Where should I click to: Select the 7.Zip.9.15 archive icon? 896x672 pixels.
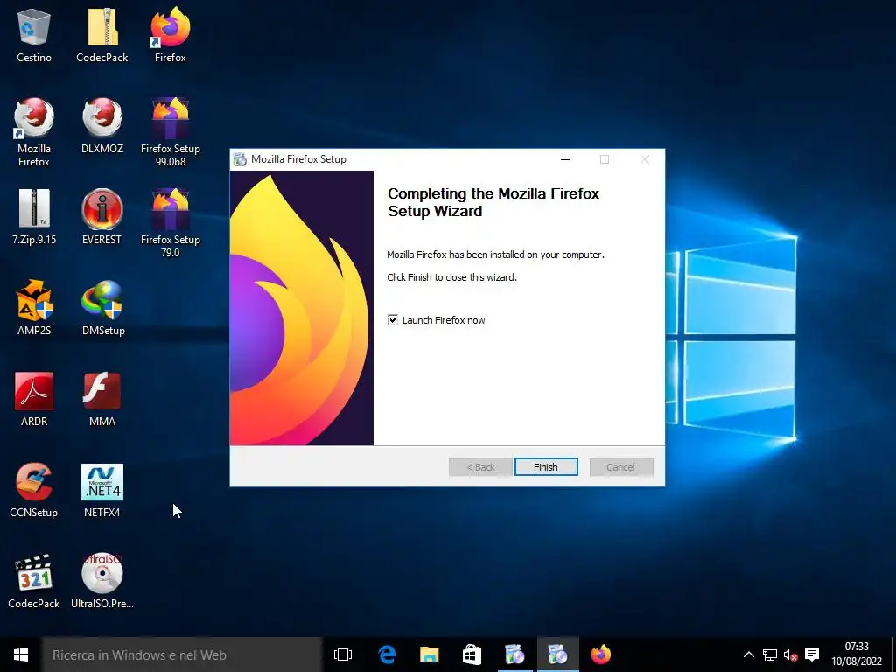pyautogui.click(x=34, y=217)
